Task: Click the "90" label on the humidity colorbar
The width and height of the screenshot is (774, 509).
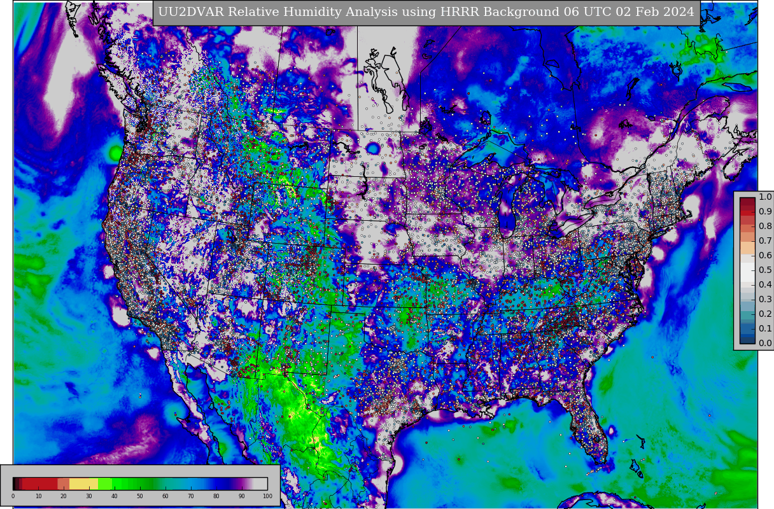Action: pyautogui.click(x=242, y=496)
